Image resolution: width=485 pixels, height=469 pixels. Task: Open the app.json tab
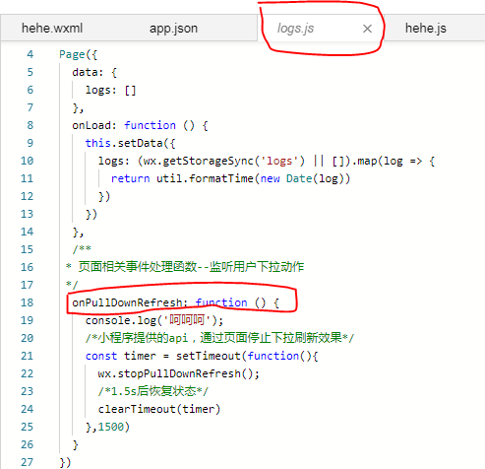click(x=173, y=29)
